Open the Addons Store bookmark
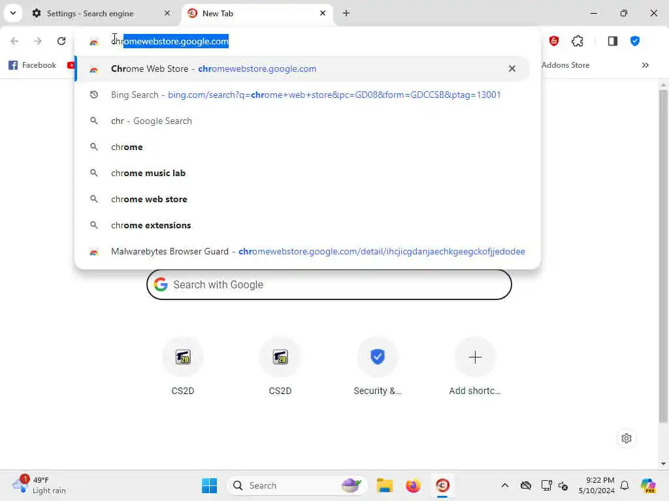This screenshot has height=501, width=669. click(x=565, y=65)
